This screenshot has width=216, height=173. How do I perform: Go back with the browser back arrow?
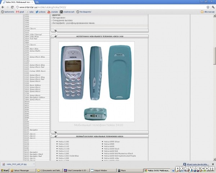[3, 7]
